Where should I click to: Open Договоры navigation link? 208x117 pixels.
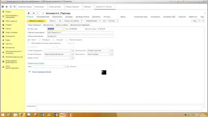[69, 17]
